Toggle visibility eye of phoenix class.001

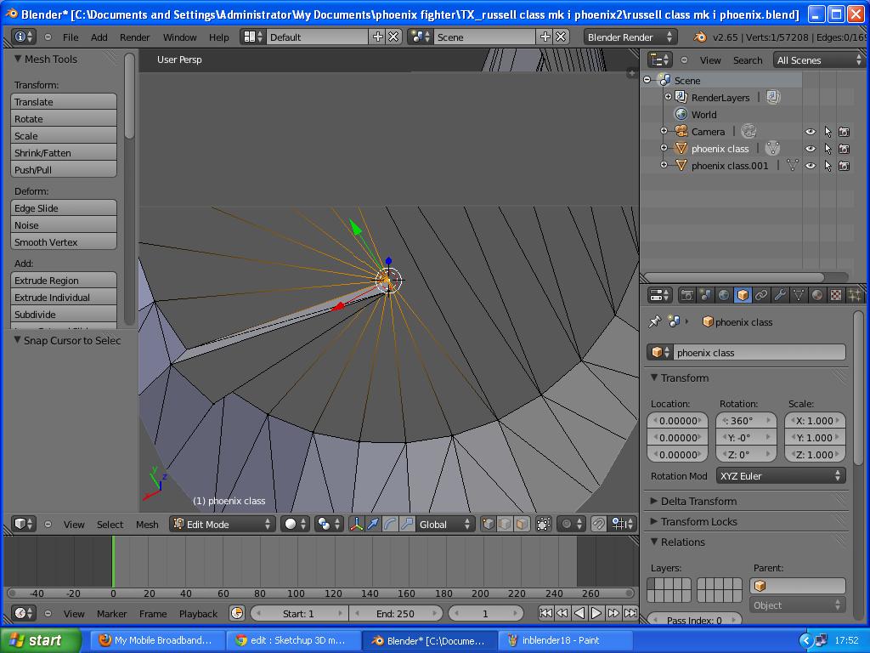point(810,165)
